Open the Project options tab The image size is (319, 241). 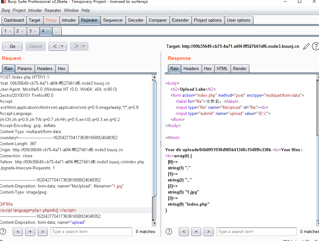[x=208, y=20]
